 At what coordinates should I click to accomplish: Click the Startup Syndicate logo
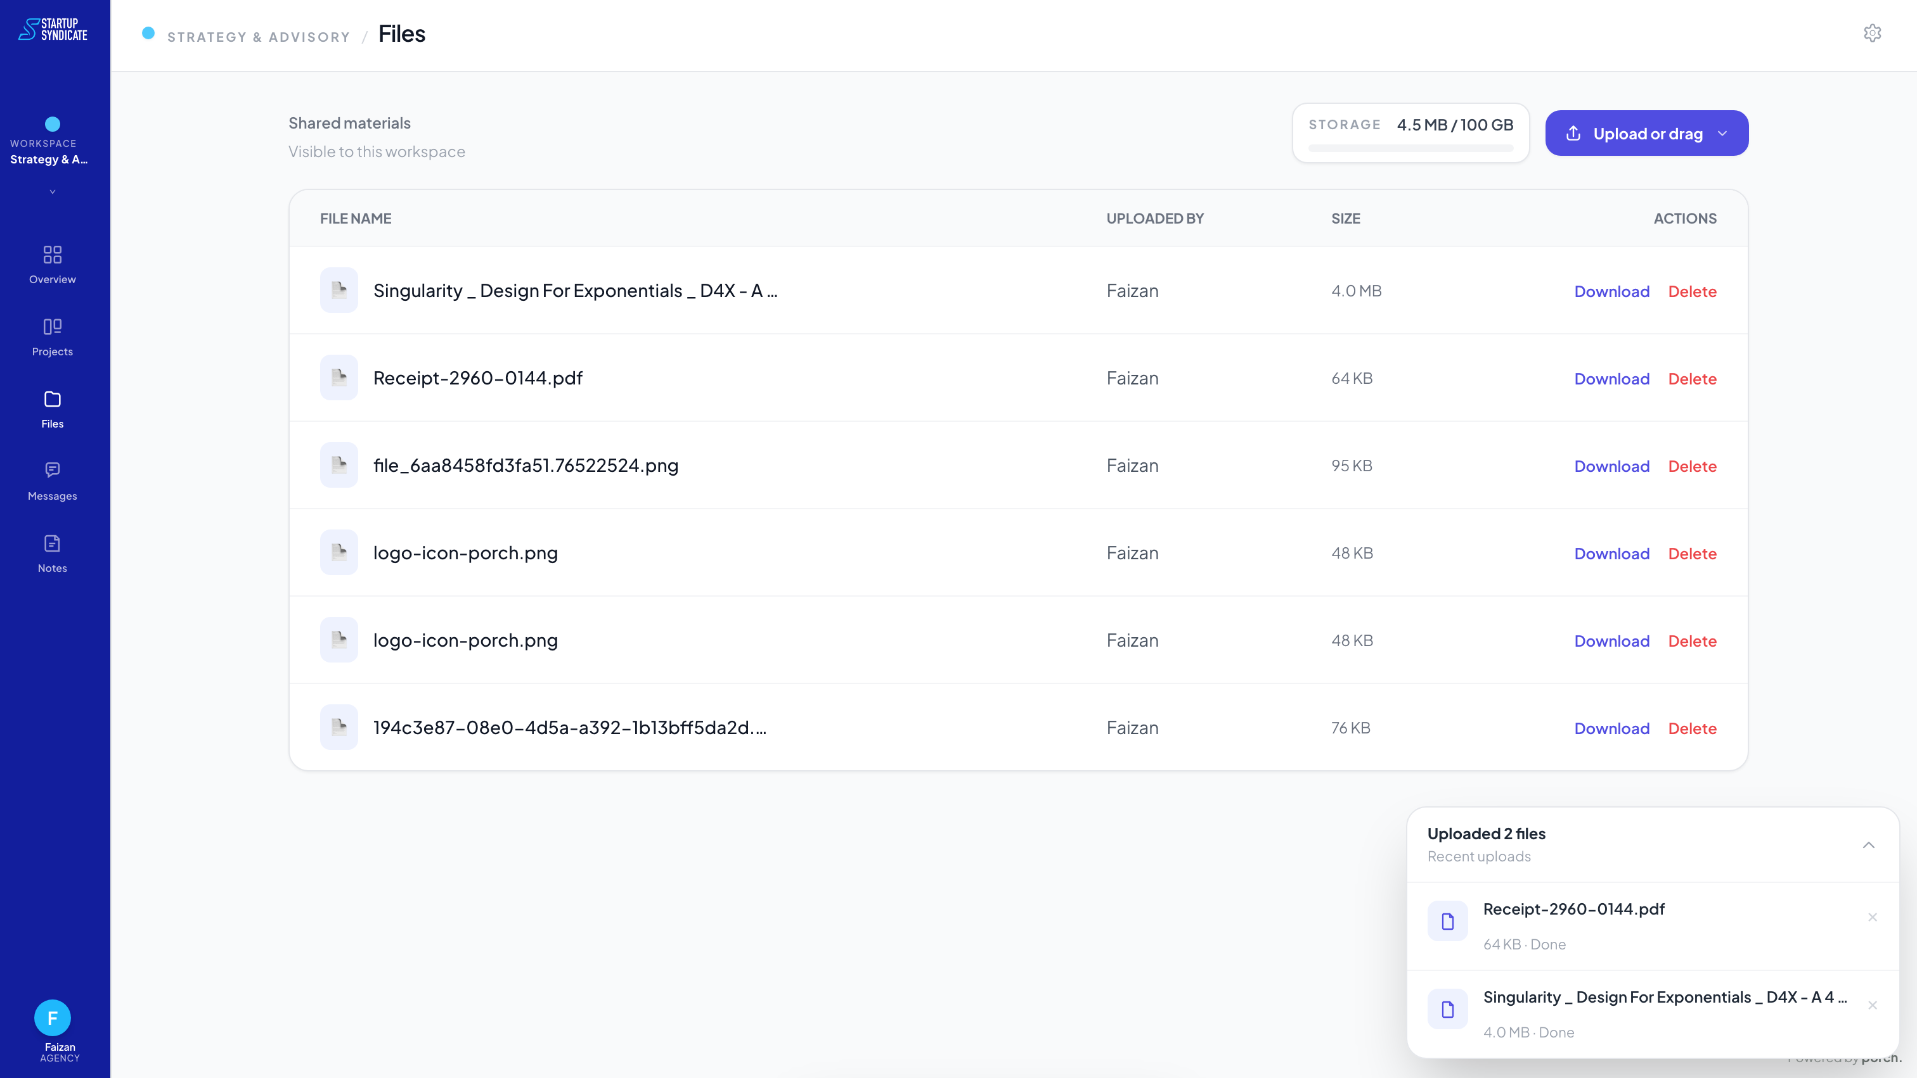[53, 29]
